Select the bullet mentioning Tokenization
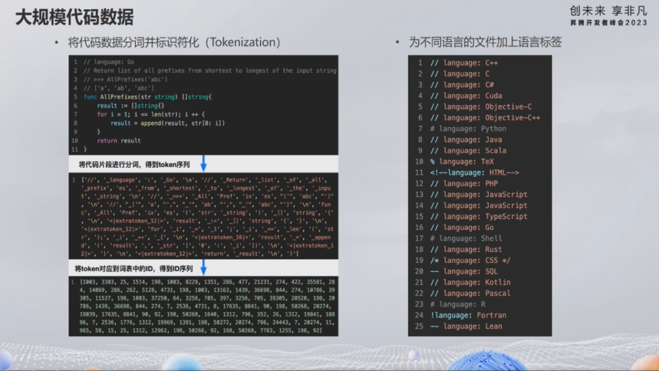659x371 pixels. 174,42
